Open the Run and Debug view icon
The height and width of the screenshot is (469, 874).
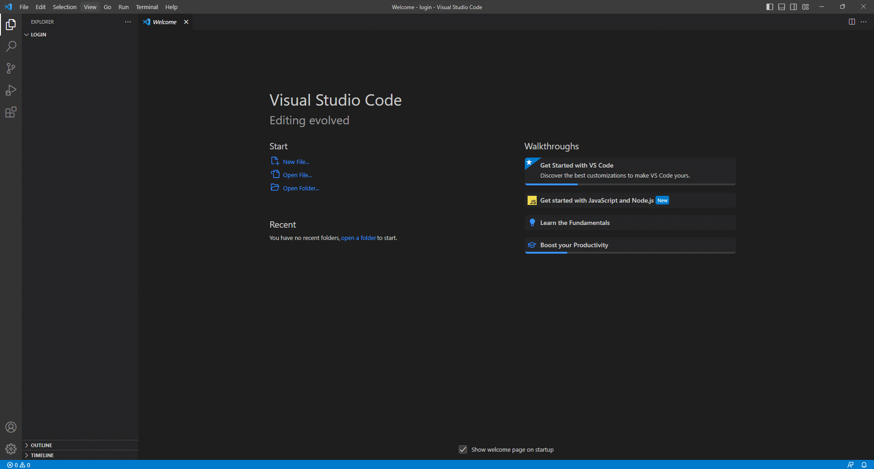(x=11, y=90)
